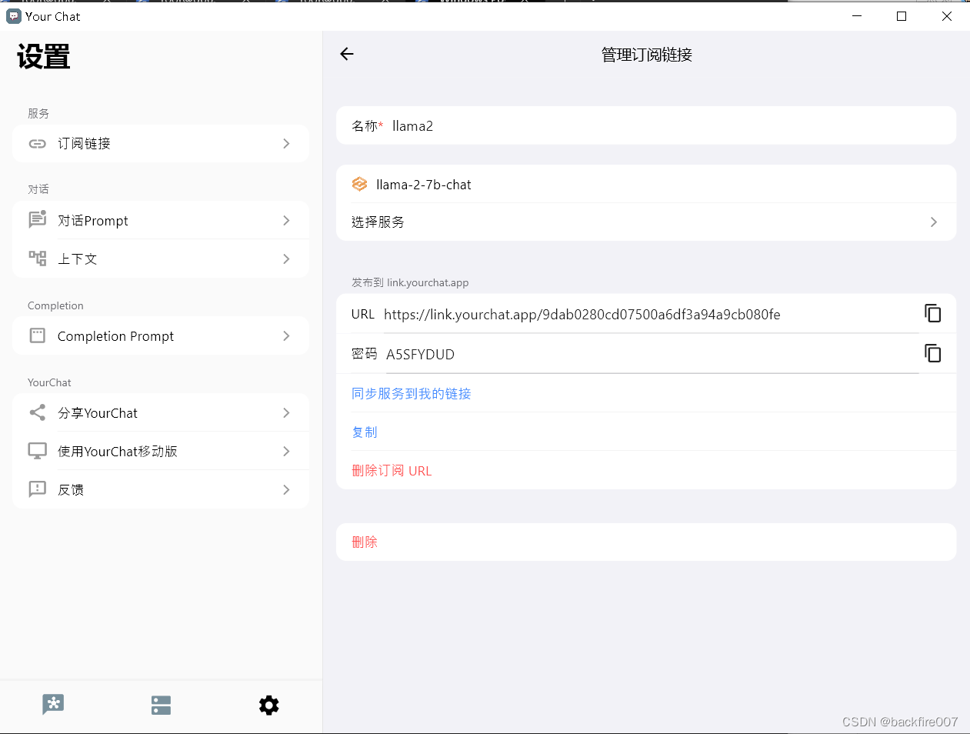The height and width of the screenshot is (734, 970).
Task: Click the blue 复制 link
Action: 365,432
